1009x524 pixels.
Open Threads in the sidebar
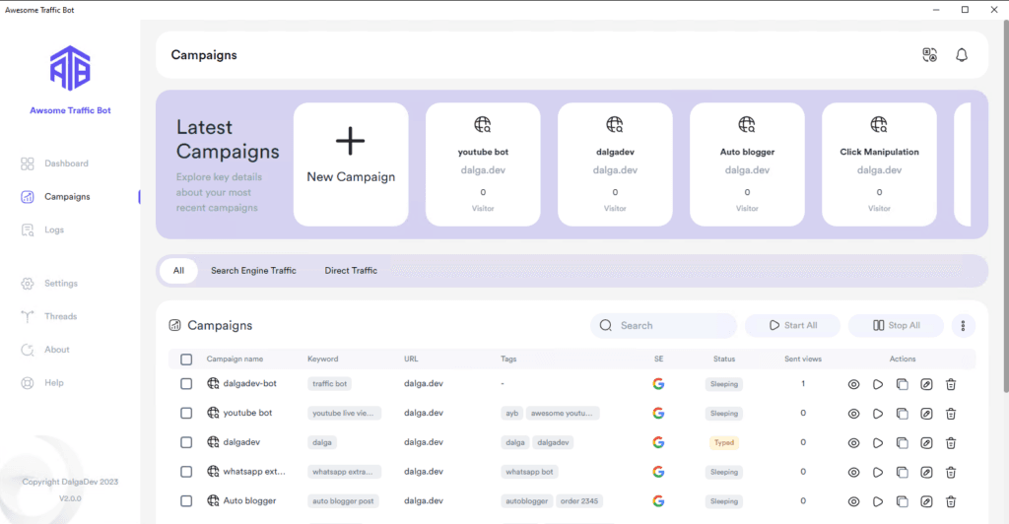click(49, 316)
